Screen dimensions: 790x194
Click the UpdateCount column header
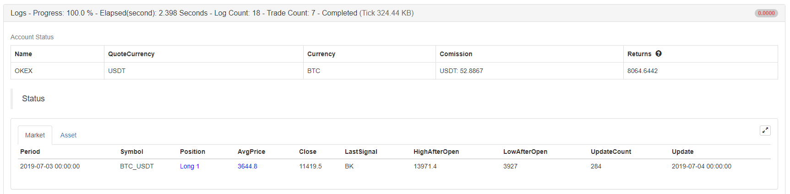coord(611,152)
